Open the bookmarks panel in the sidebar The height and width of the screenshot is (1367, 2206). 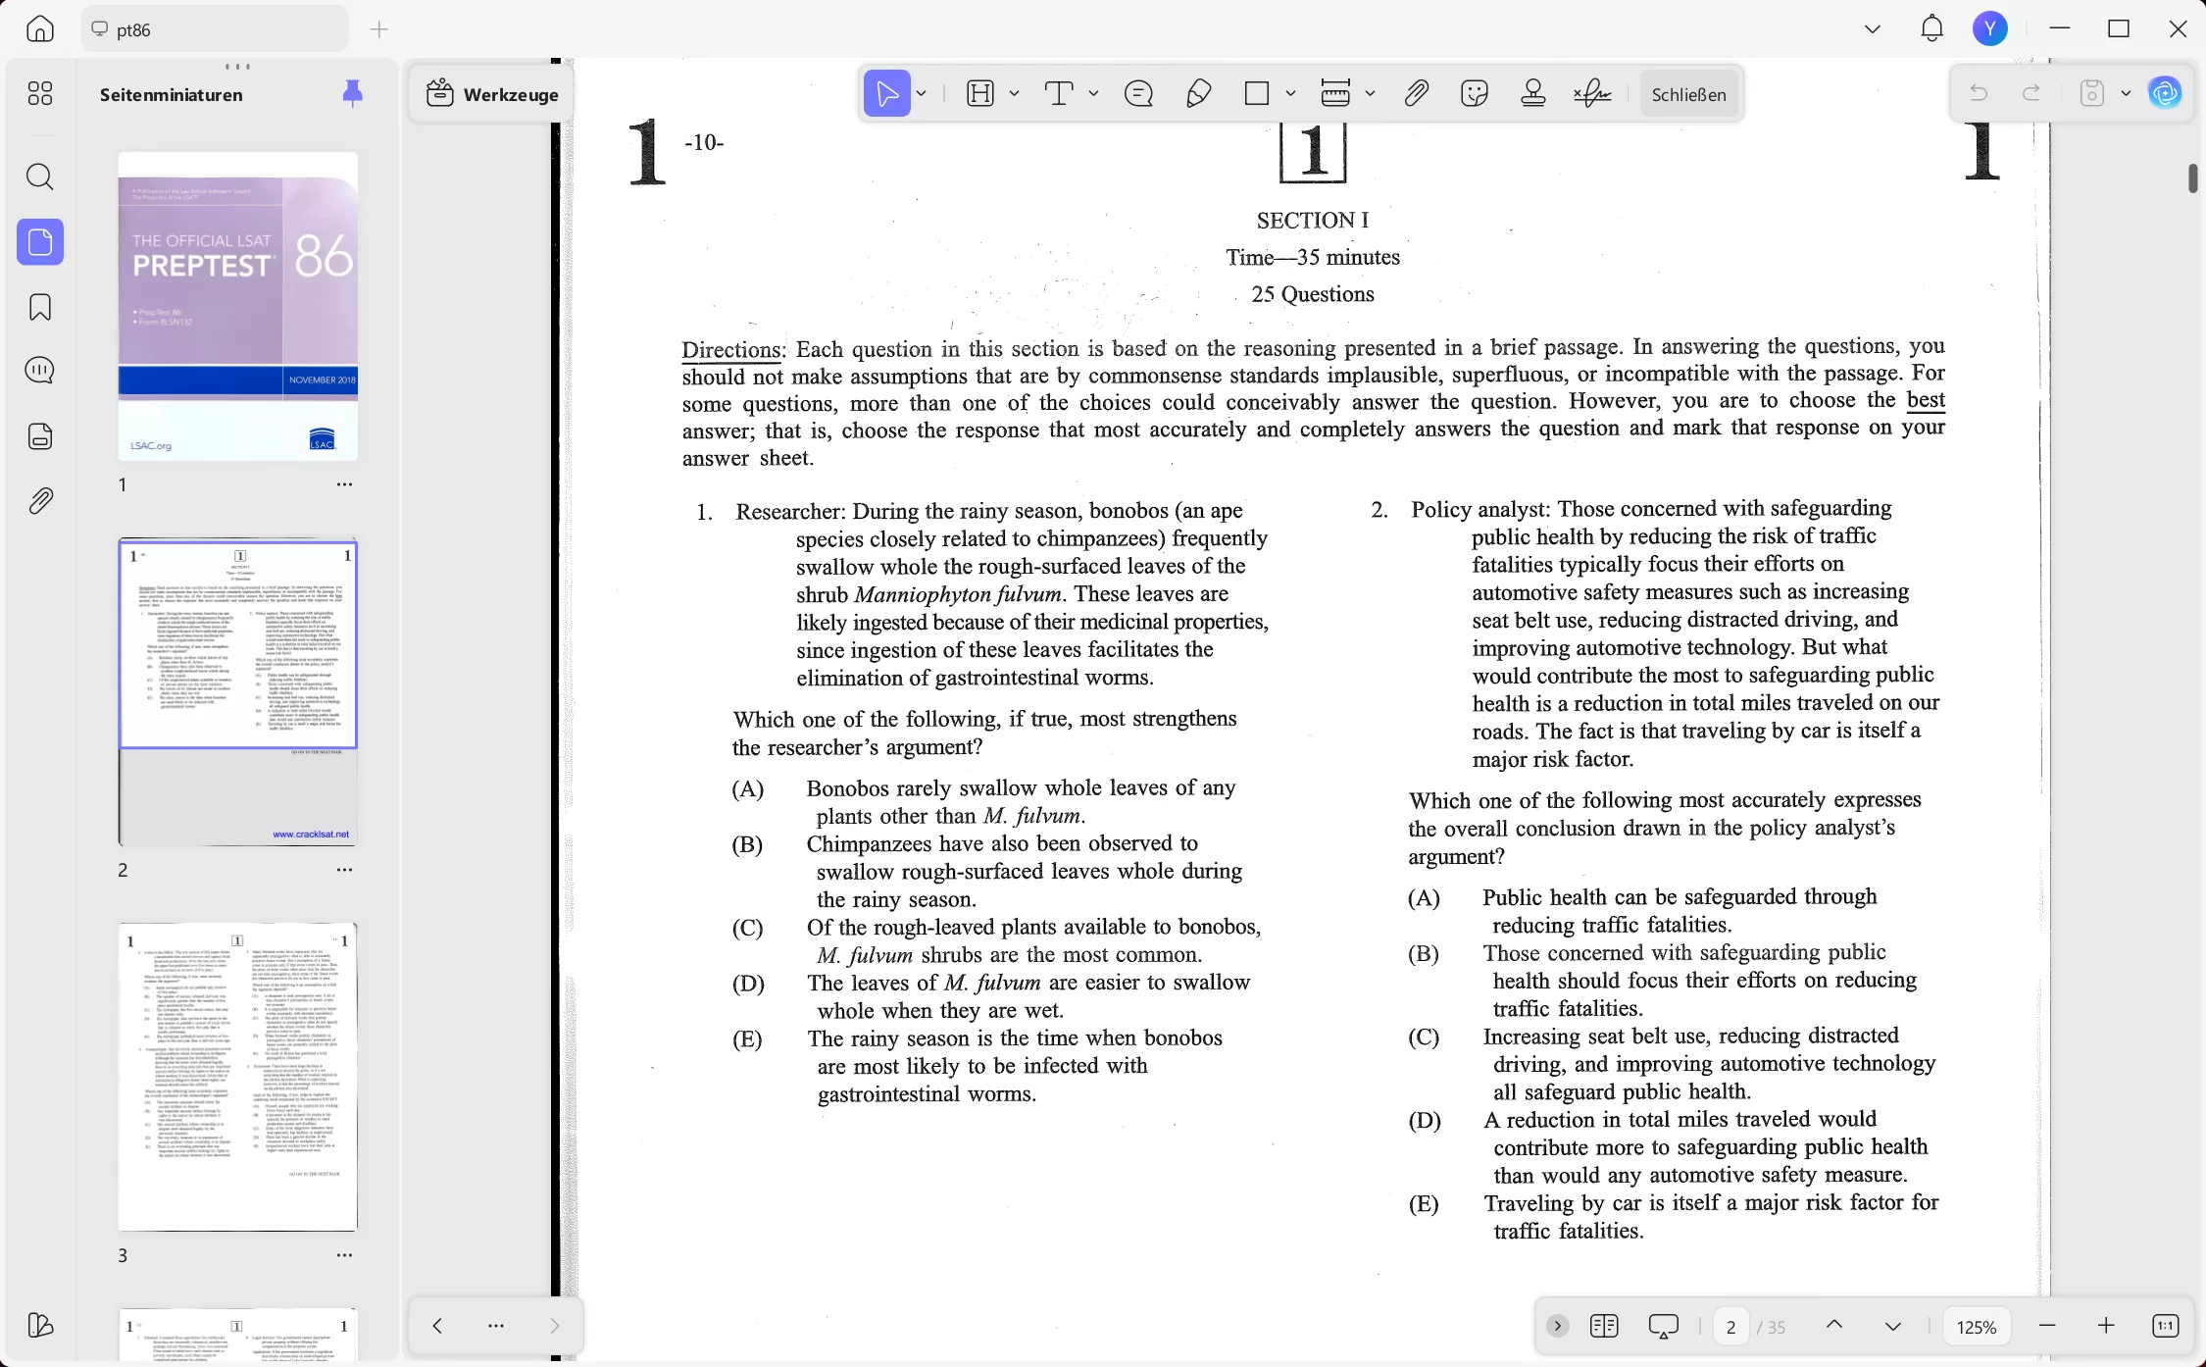pyautogui.click(x=40, y=307)
